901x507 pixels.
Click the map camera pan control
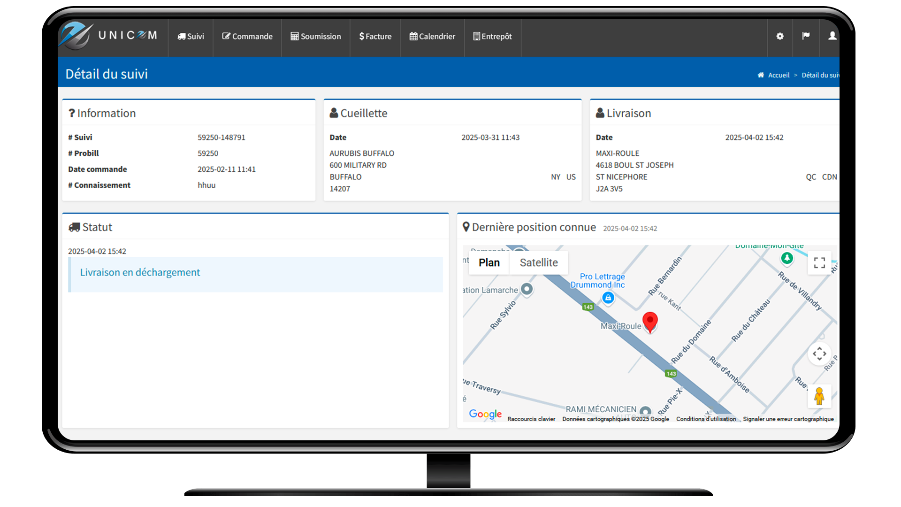click(819, 353)
